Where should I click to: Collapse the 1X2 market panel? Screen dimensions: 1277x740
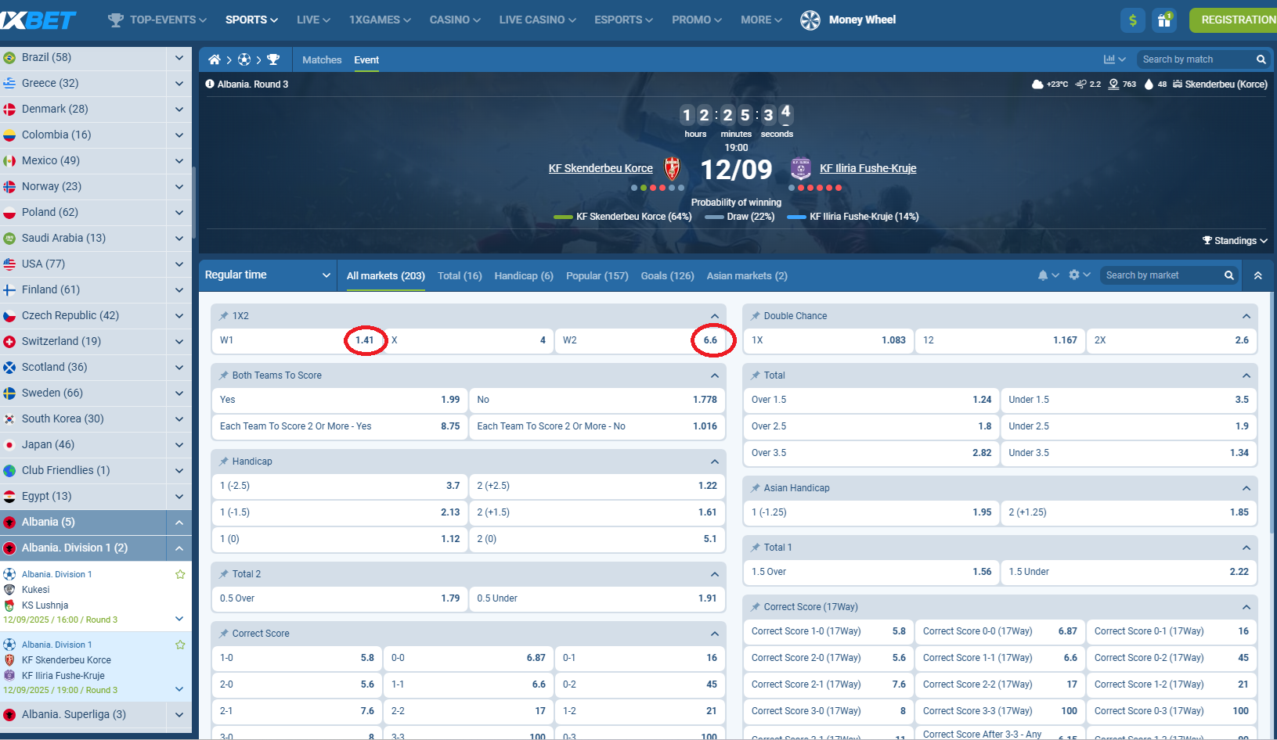[714, 316]
